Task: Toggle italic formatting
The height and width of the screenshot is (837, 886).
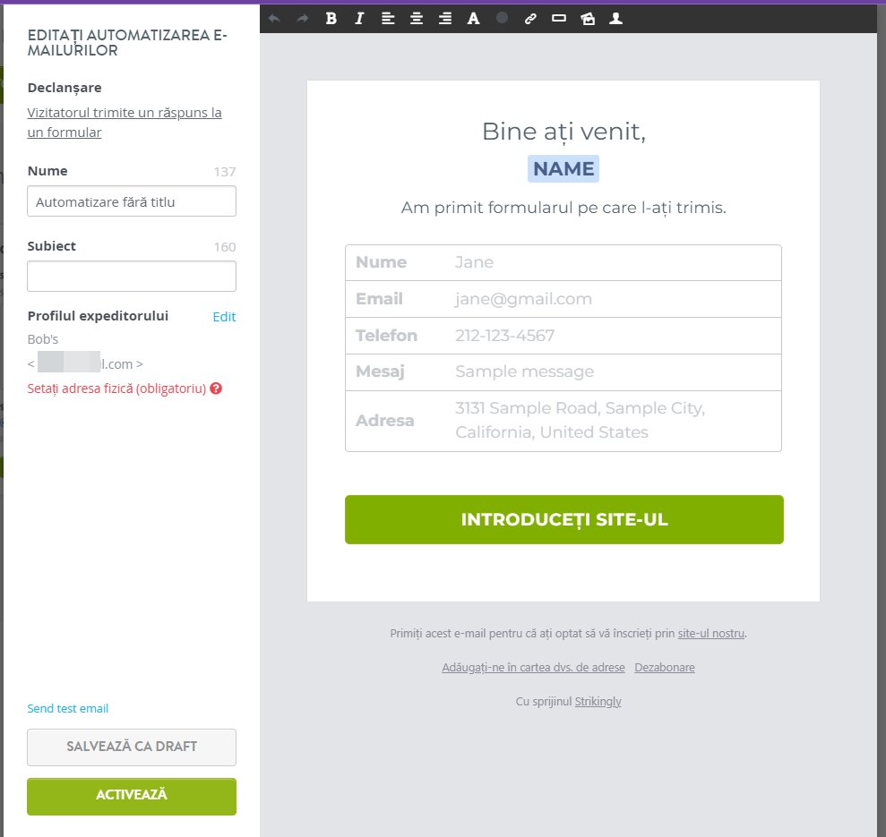Action: pos(359,19)
